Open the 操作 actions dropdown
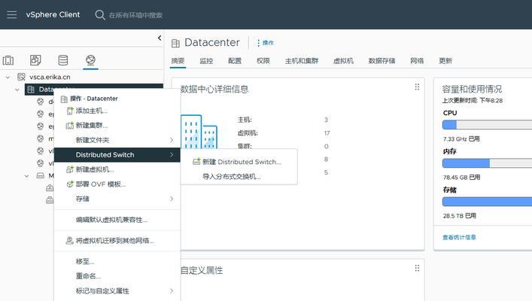This screenshot has height=301, width=532. pos(266,43)
